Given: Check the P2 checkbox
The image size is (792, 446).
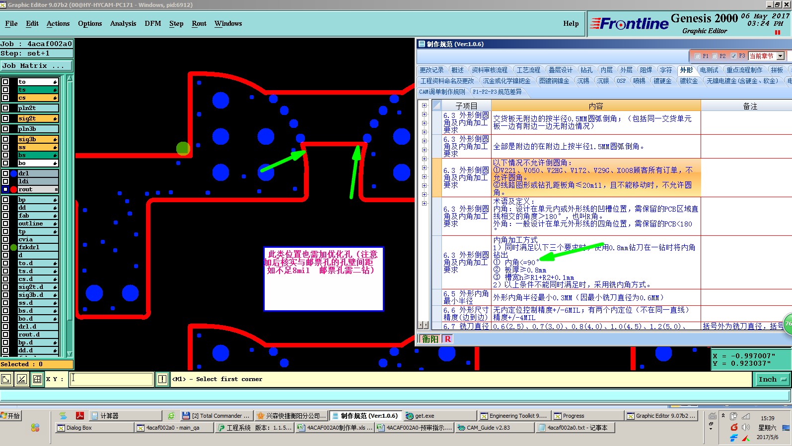Looking at the screenshot, I should click(x=715, y=56).
